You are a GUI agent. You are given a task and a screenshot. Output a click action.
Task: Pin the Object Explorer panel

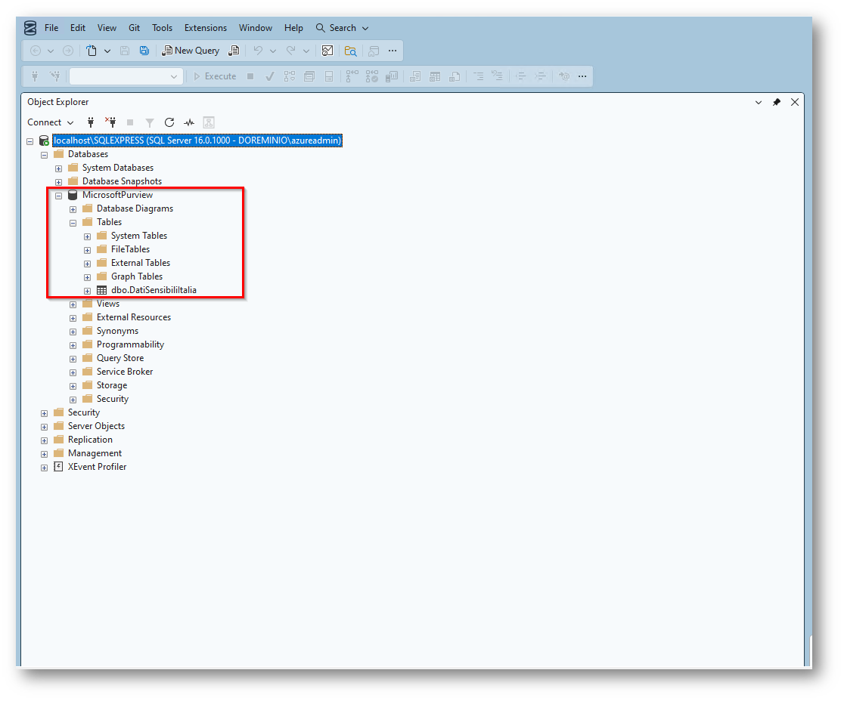pyautogui.click(x=776, y=102)
